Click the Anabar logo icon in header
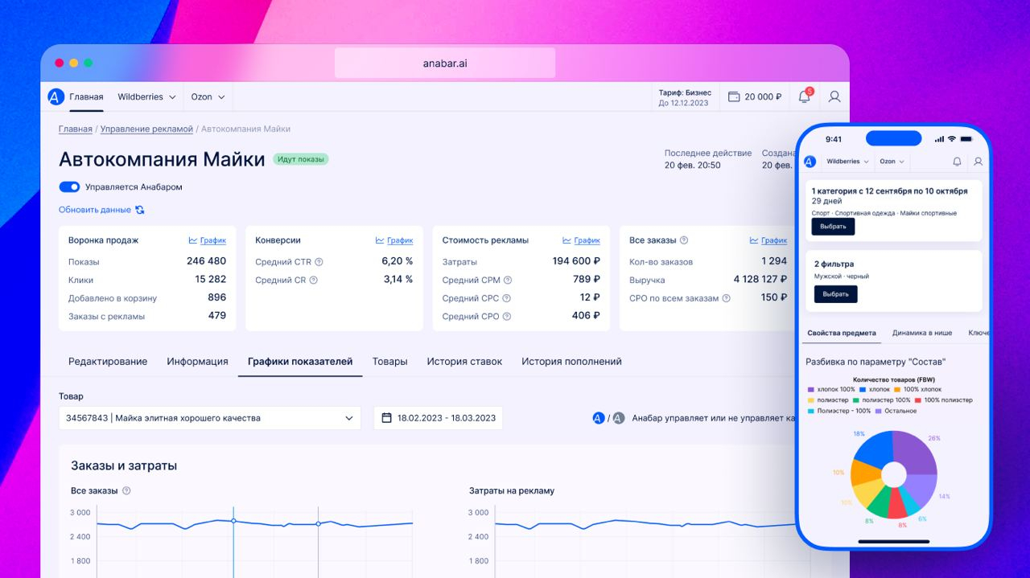 click(x=56, y=96)
